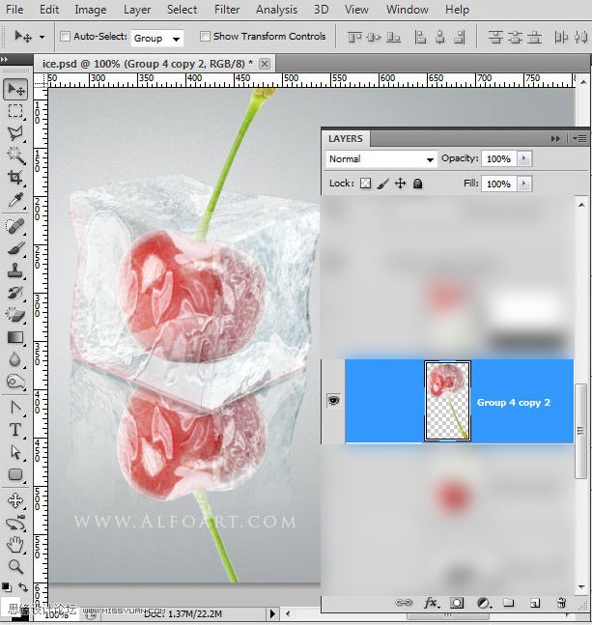This screenshot has width=592, height=625.
Task: Open the tool preset picker arrow
Action: tap(42, 37)
